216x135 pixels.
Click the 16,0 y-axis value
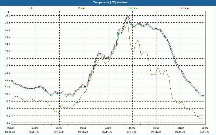tap(8, 16)
